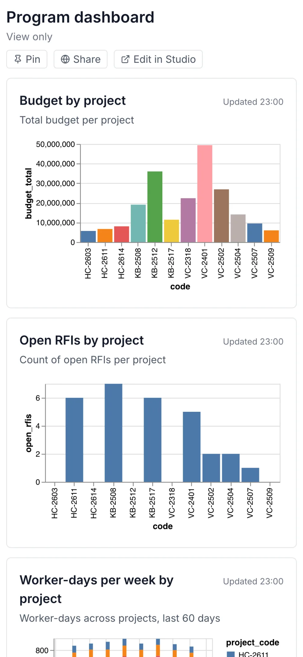Click the KB-2517 open RFIs bar
Viewport: 303px width, 657px height.
[152, 440]
